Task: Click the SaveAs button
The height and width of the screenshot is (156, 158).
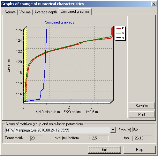Action: click(x=141, y=106)
